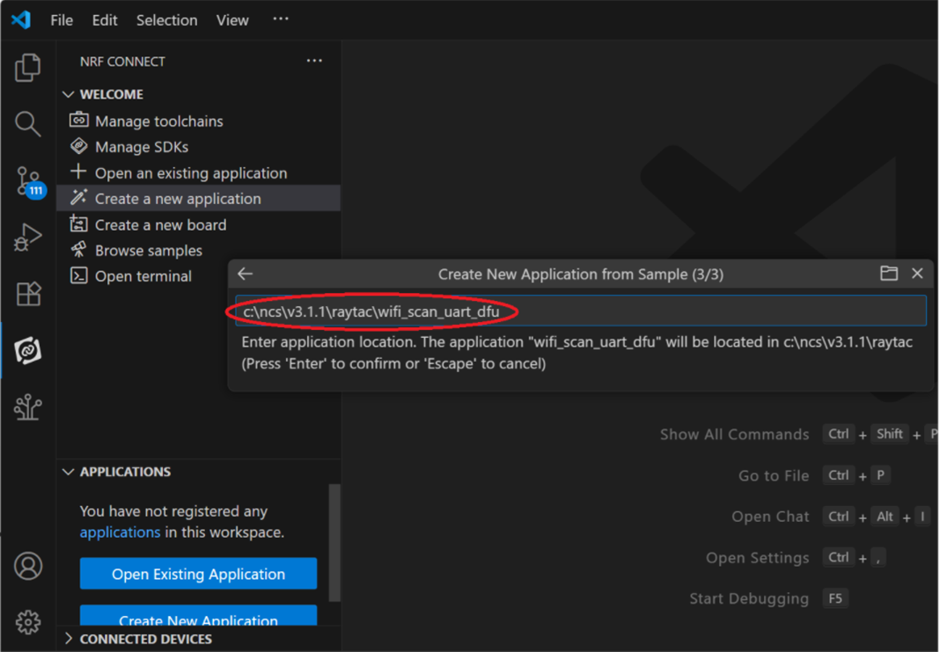Collapse the APPLICATIONS section

click(x=69, y=473)
